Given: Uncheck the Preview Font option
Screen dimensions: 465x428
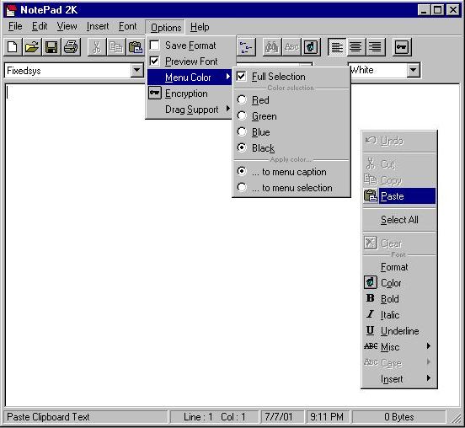Looking at the screenshot, I should pyautogui.click(x=154, y=62).
